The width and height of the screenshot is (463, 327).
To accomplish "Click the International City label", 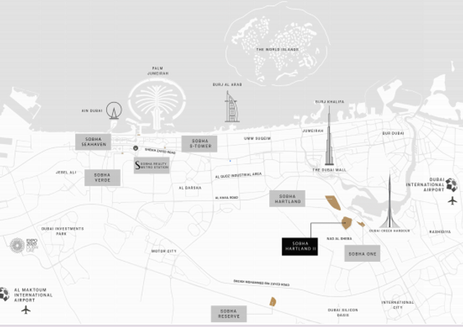I will (398, 305).
